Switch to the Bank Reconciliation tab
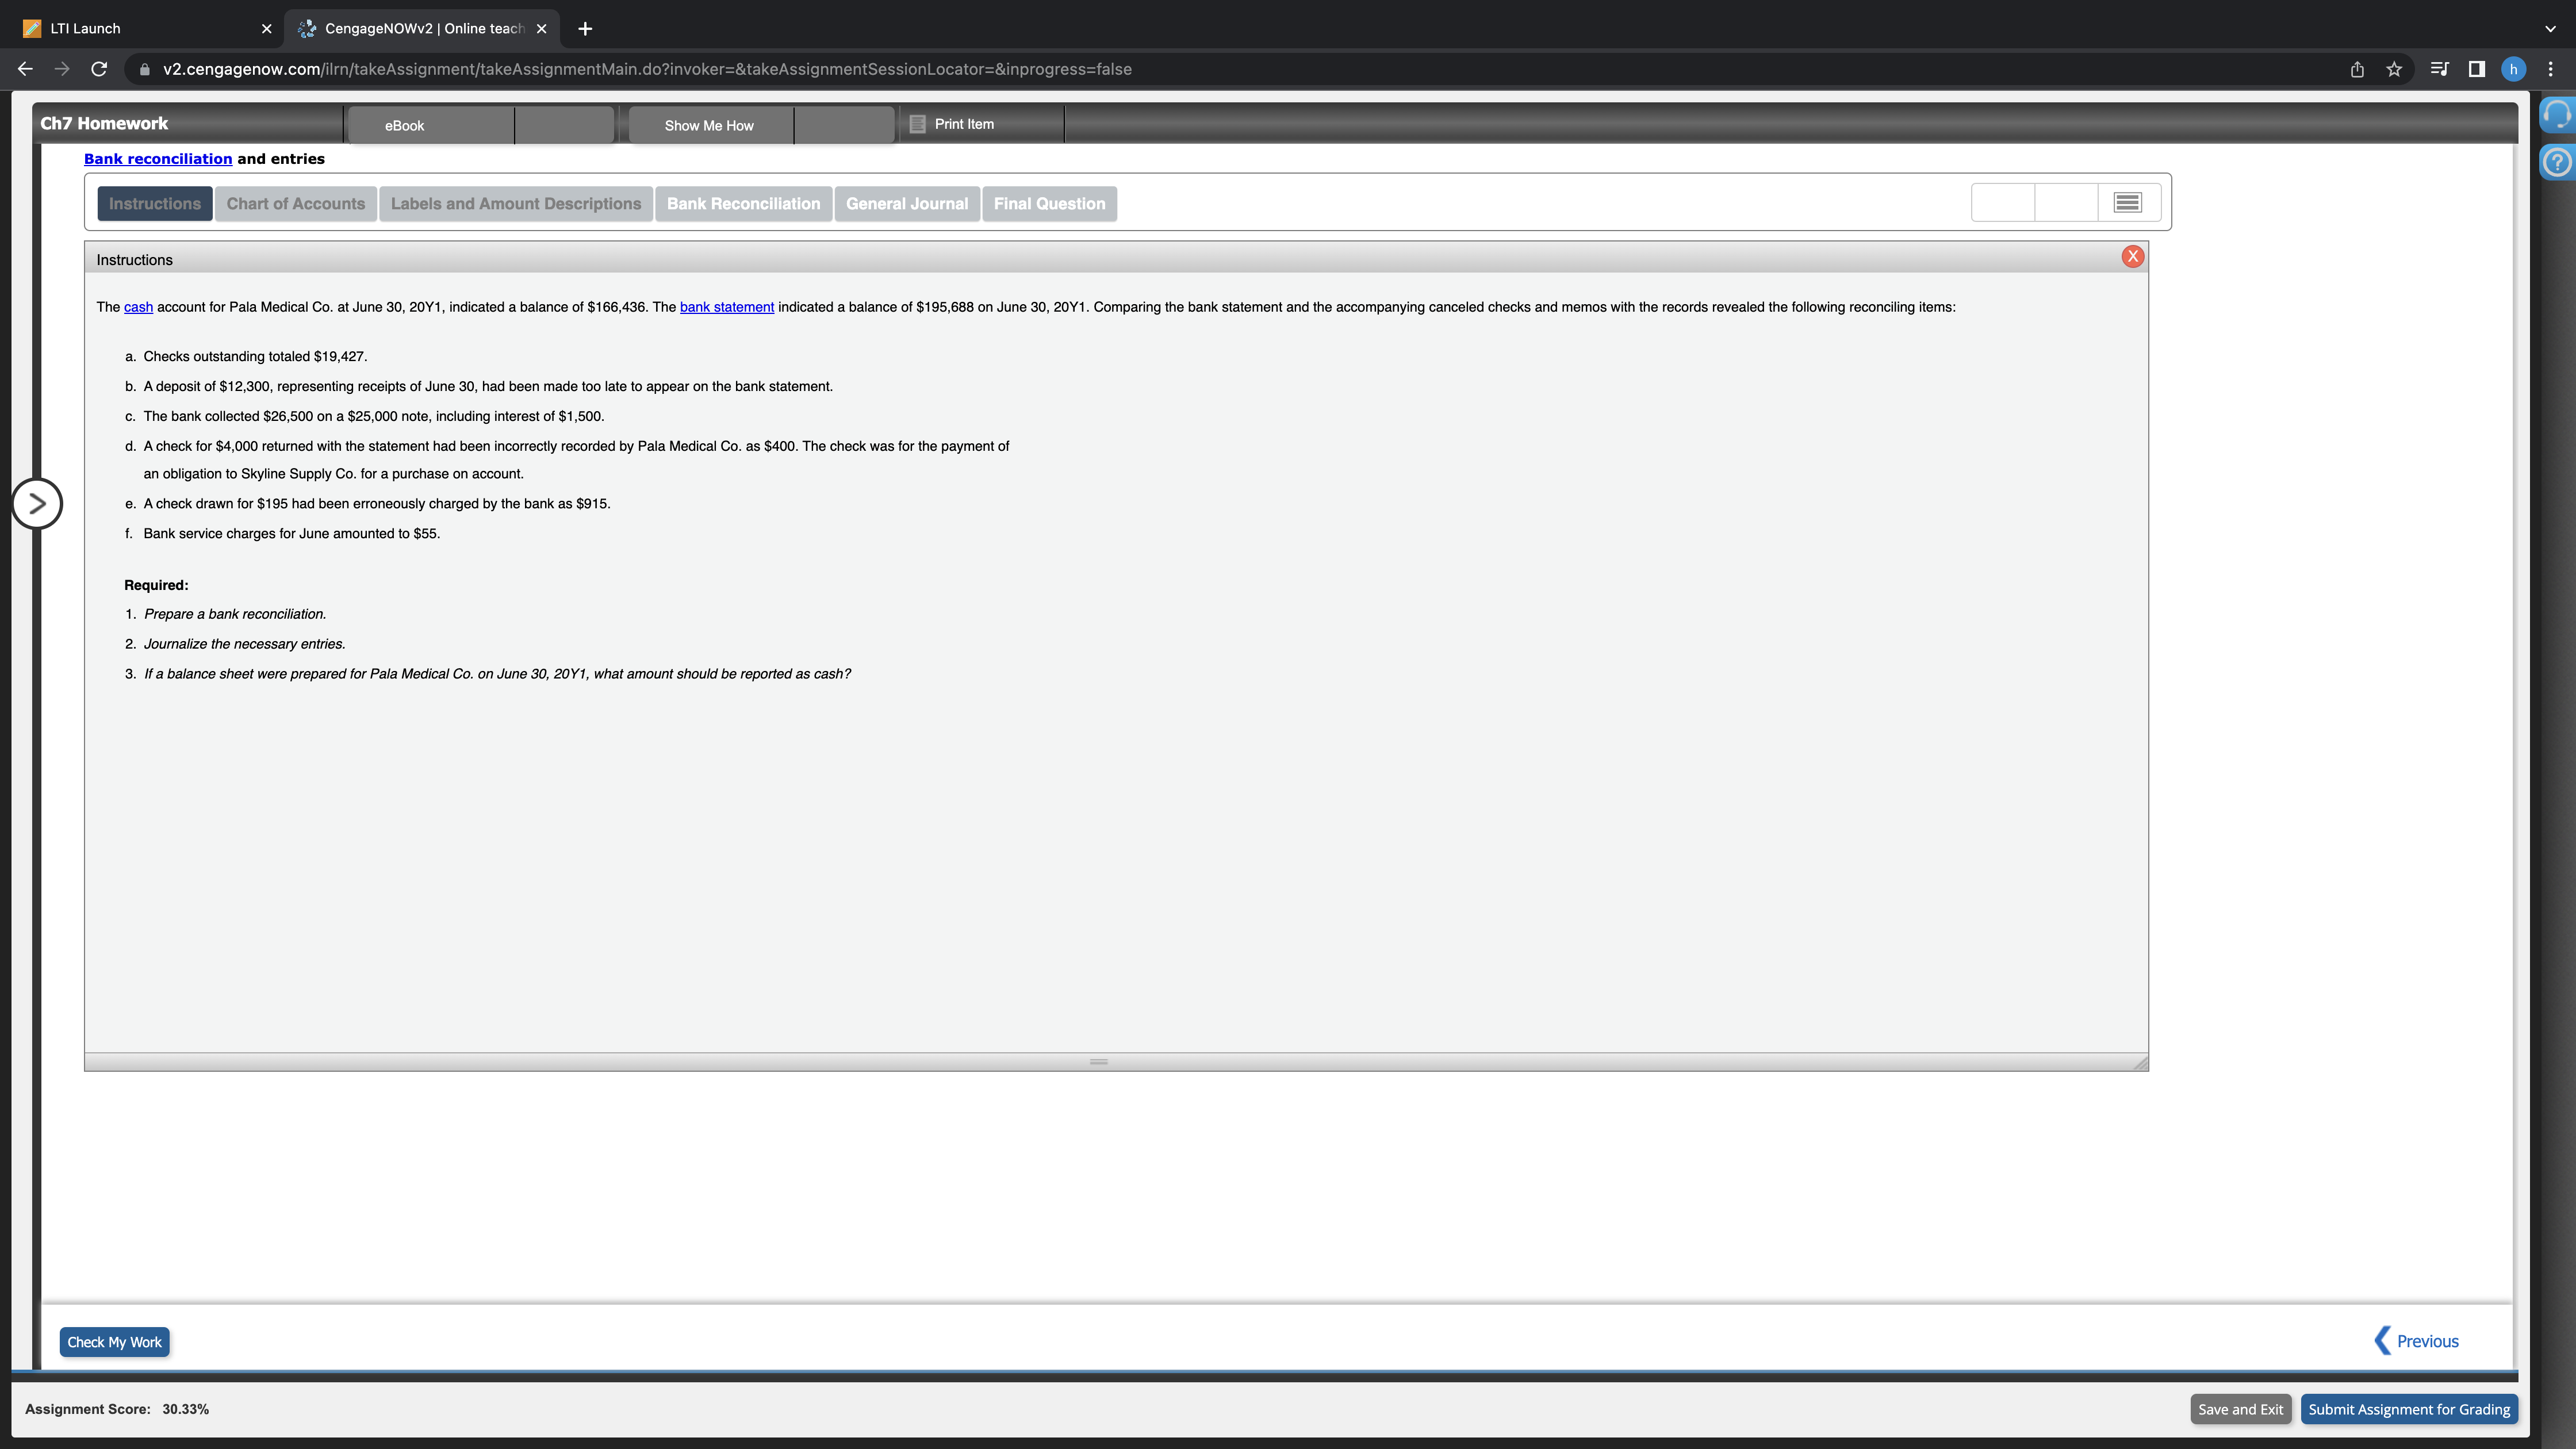 744,203
